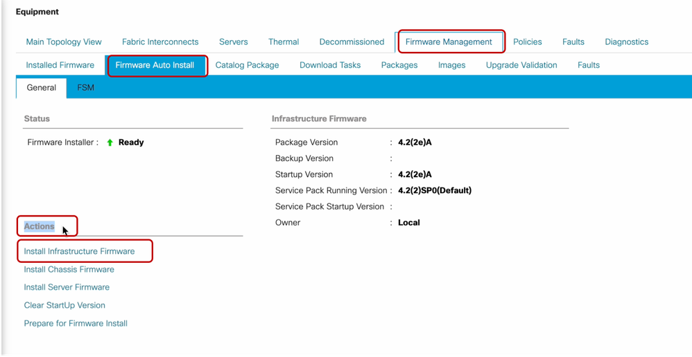Click the Ready installer status text
Viewport: 692px width, 357px height.
tap(131, 143)
